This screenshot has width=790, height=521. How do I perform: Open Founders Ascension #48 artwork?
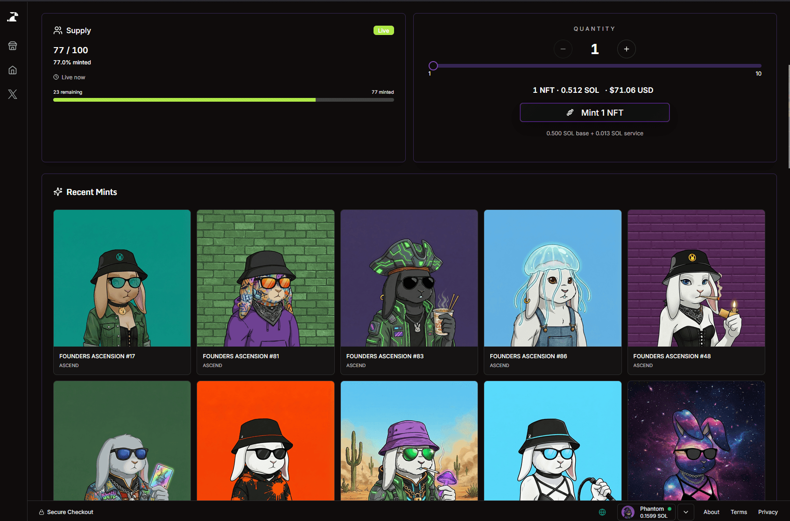(x=696, y=278)
